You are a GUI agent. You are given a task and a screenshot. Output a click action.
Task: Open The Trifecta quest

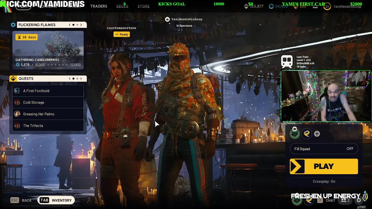pos(48,126)
